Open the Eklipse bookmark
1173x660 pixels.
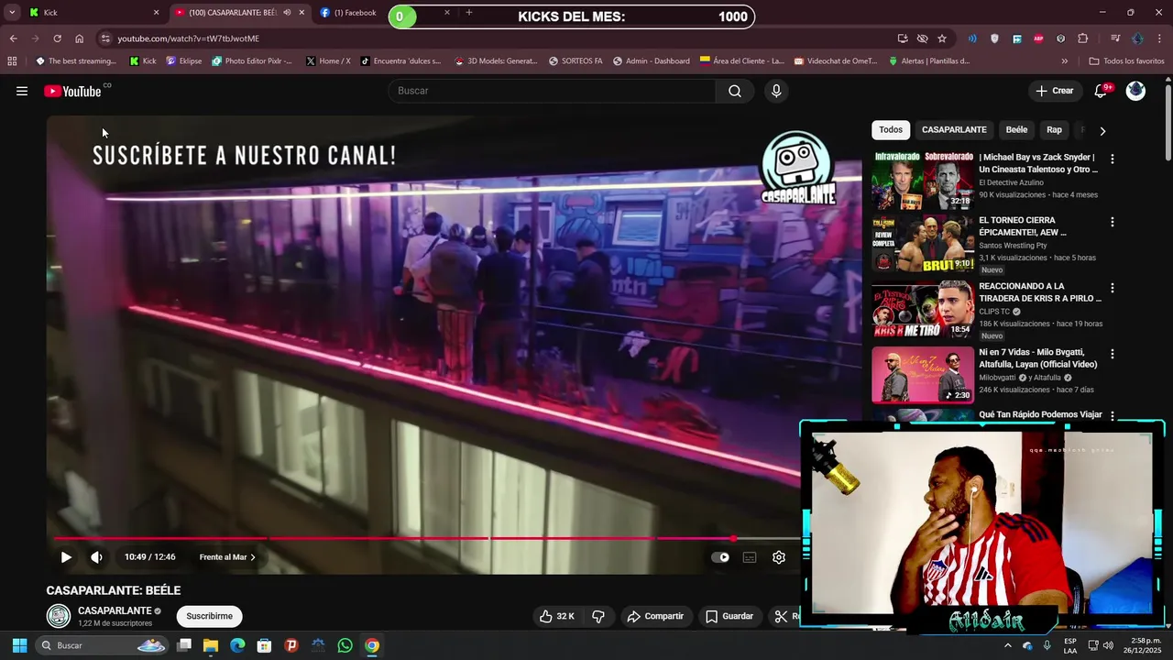184,61
